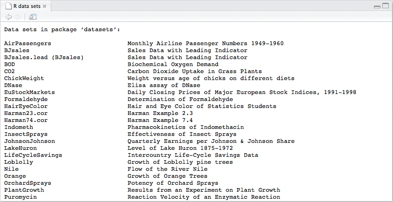
Task: Minimize the pane using top-right icon
Action: click(377, 7)
